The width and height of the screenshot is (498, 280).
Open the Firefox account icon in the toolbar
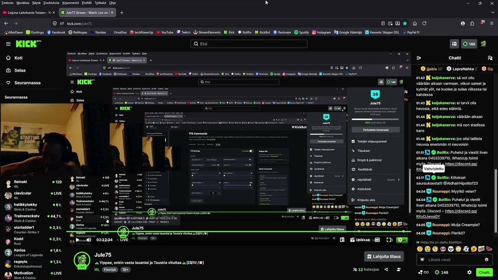pos(463,23)
